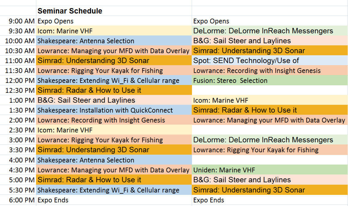Click left-column Shakespeare: Extending Wi_Fi 5:30 PM cell

[x=114, y=190]
